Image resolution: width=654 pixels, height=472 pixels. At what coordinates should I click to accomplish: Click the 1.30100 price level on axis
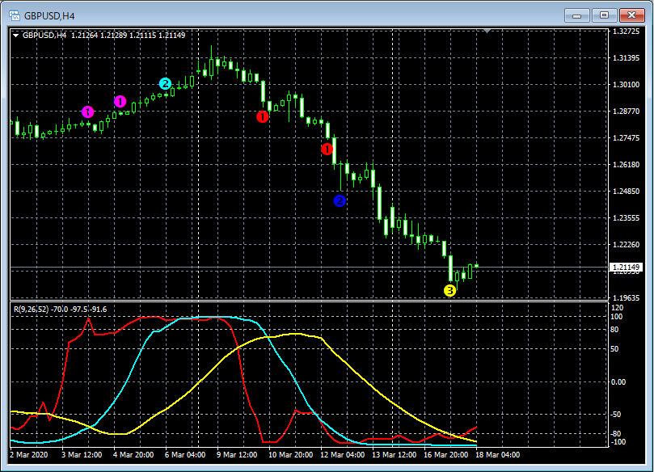click(x=626, y=85)
